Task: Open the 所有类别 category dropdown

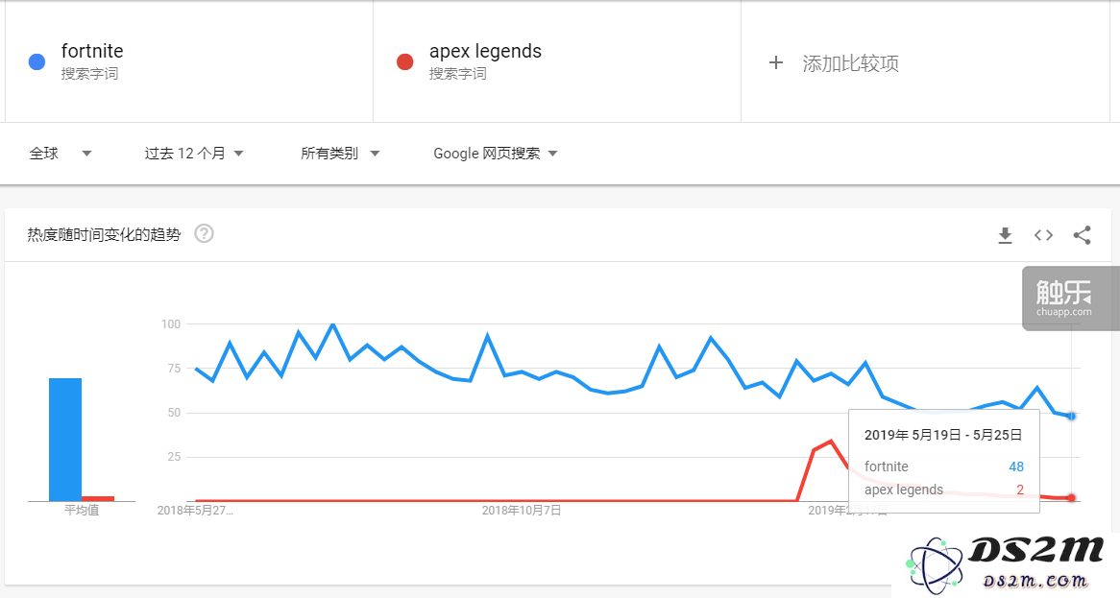Action: pyautogui.click(x=340, y=154)
